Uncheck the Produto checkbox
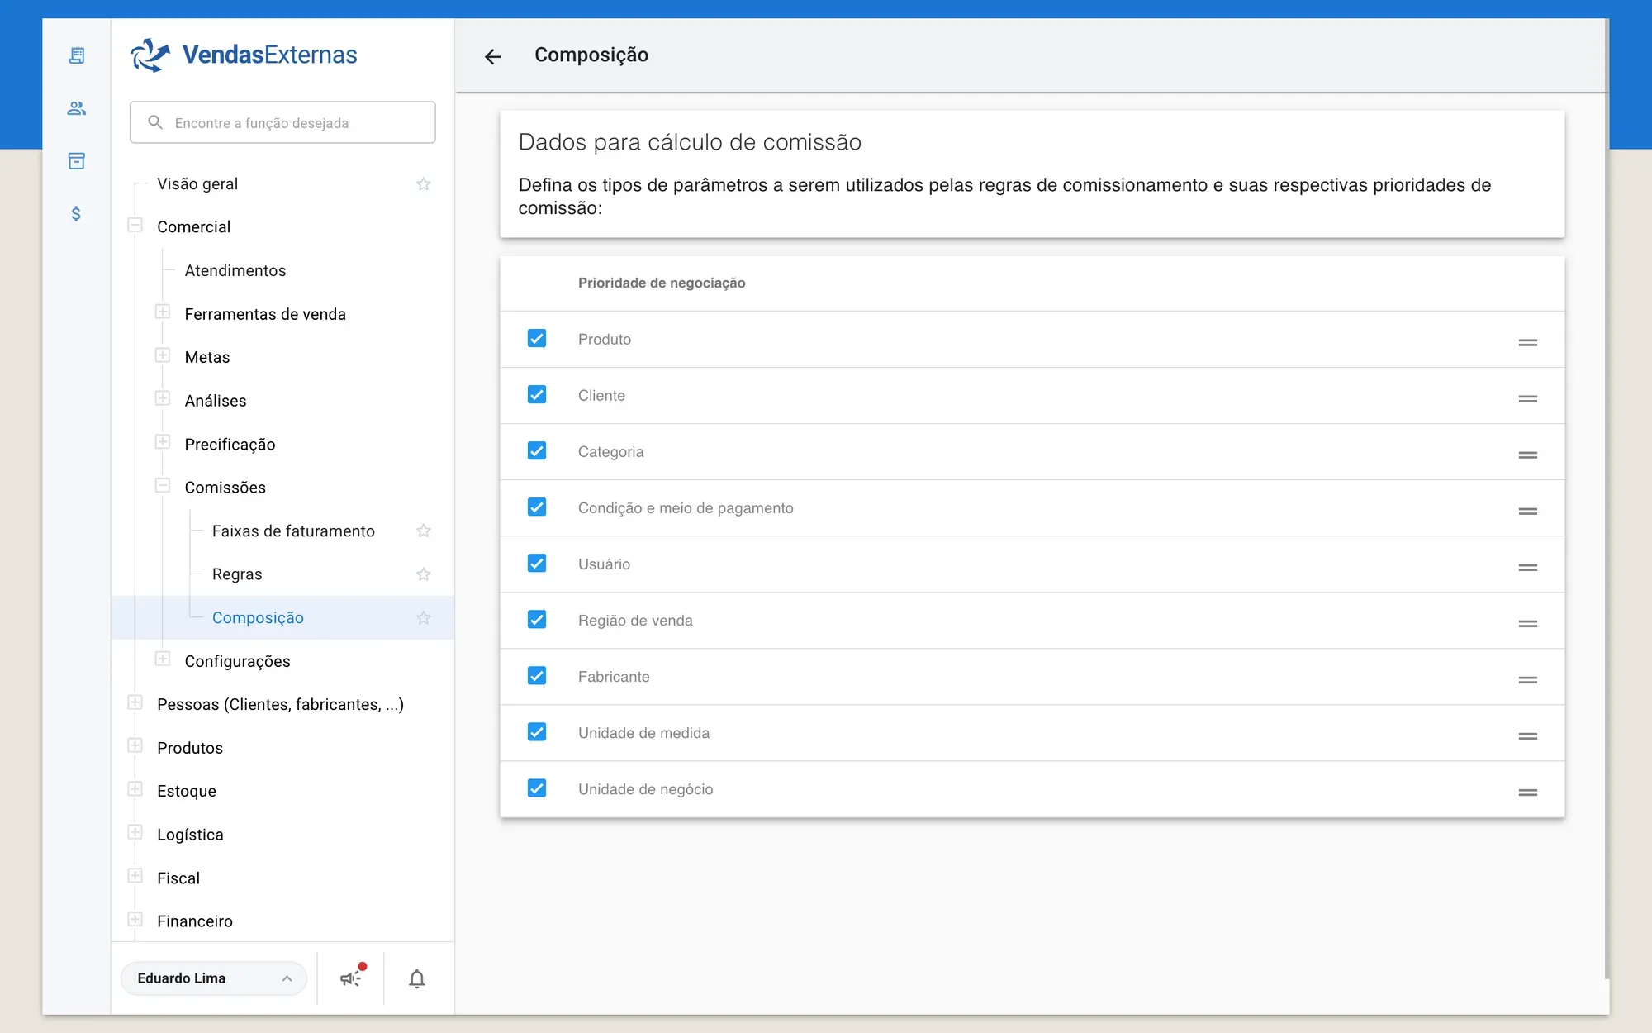This screenshot has height=1033, width=1652. [x=537, y=338]
